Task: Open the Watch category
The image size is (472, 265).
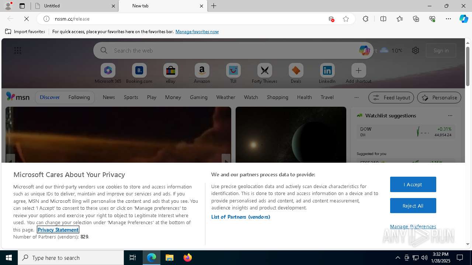Action: point(251,97)
